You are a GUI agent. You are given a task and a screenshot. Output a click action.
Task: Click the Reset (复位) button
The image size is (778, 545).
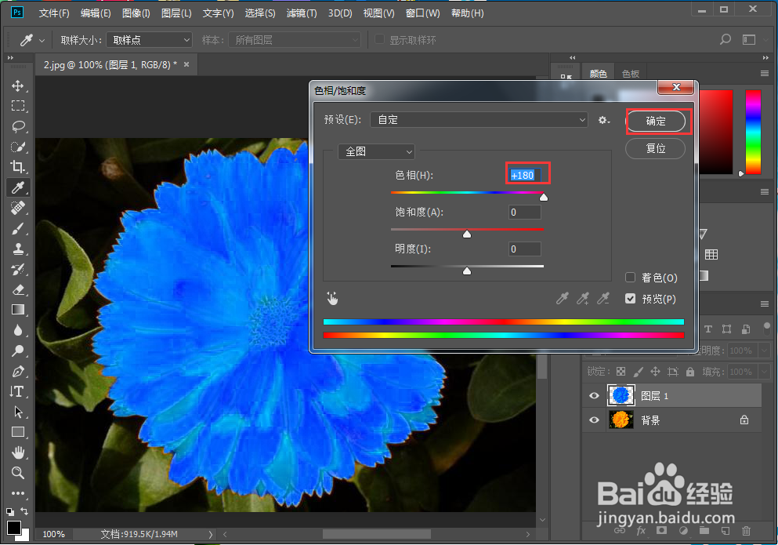pyautogui.click(x=656, y=148)
